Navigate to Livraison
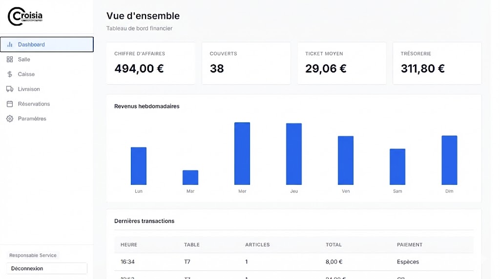The image size is (500, 279). coord(47,89)
